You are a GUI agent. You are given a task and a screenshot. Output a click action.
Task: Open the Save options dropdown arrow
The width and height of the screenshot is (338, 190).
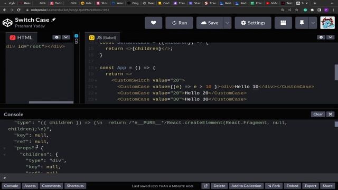(x=227, y=23)
